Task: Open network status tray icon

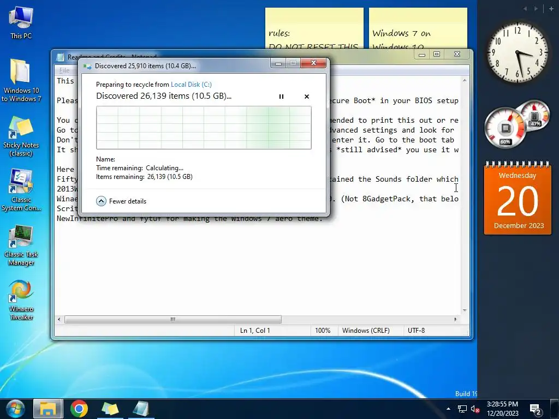Action: (x=462, y=409)
